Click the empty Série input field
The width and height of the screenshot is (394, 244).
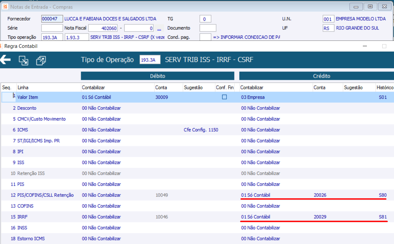coord(52,28)
